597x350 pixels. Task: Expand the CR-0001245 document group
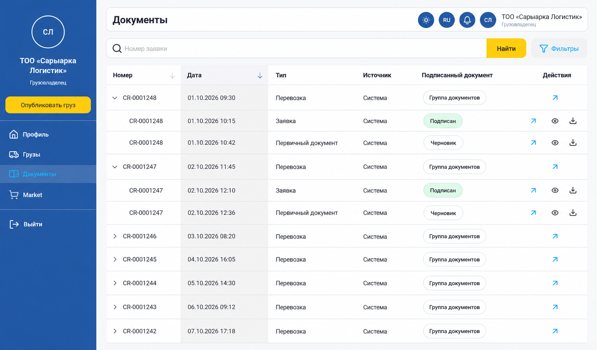115,259
